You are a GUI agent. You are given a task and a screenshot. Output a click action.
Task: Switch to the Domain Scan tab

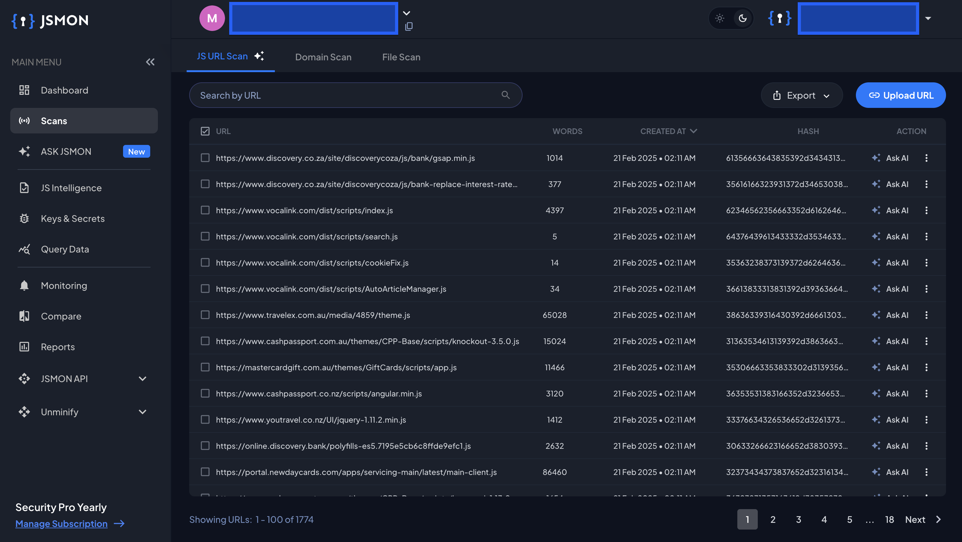click(x=323, y=57)
